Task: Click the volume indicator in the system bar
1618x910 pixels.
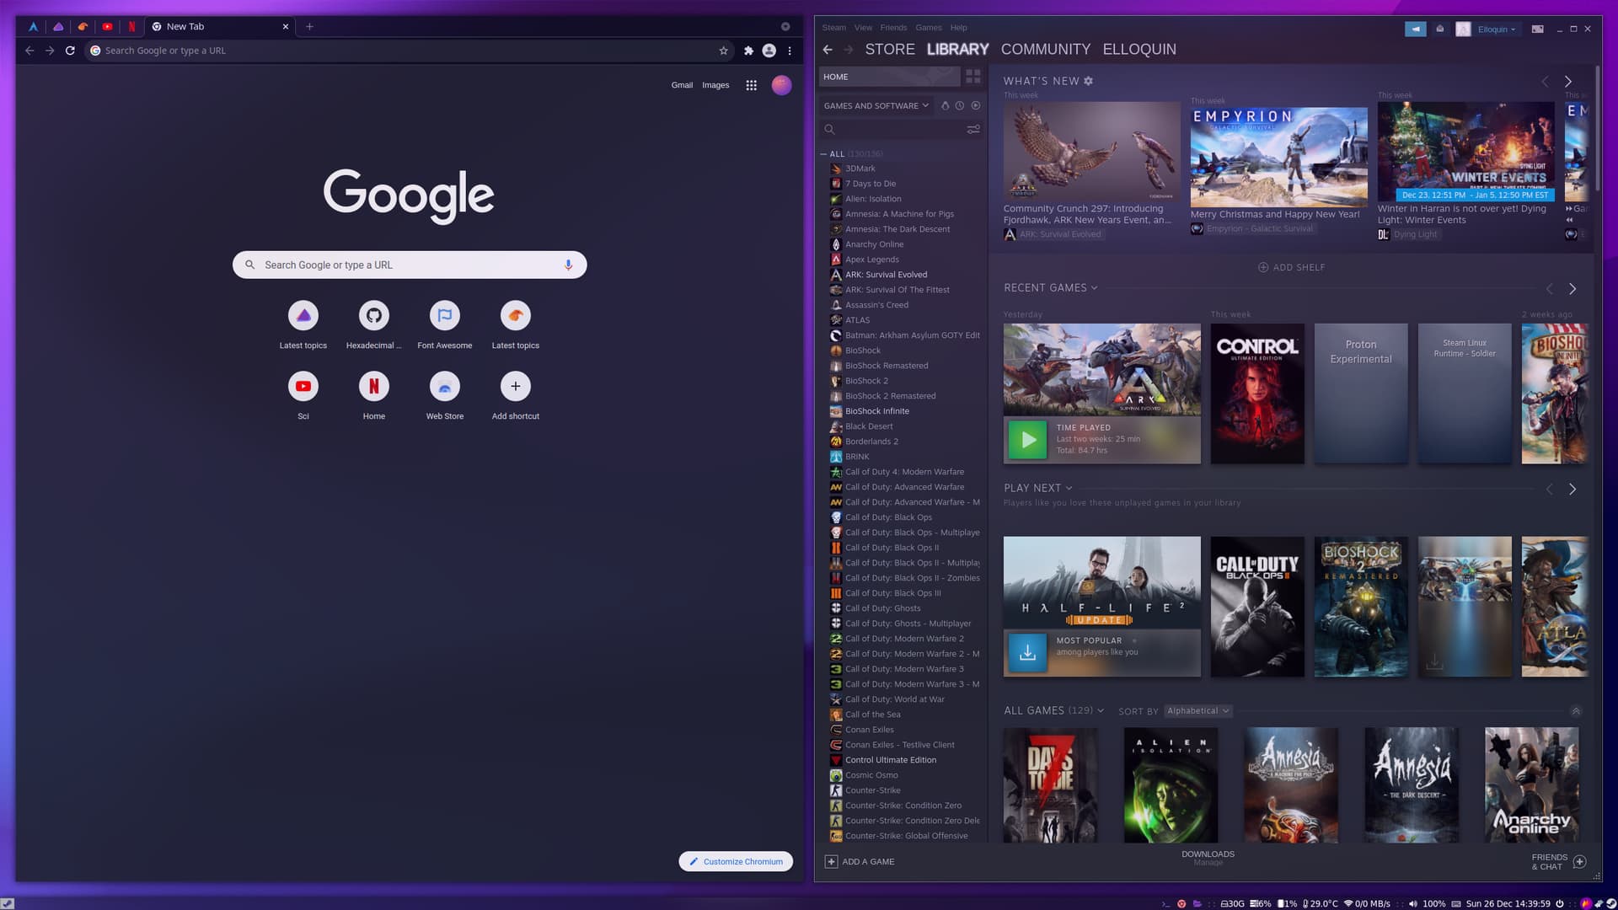Action: [1413, 903]
